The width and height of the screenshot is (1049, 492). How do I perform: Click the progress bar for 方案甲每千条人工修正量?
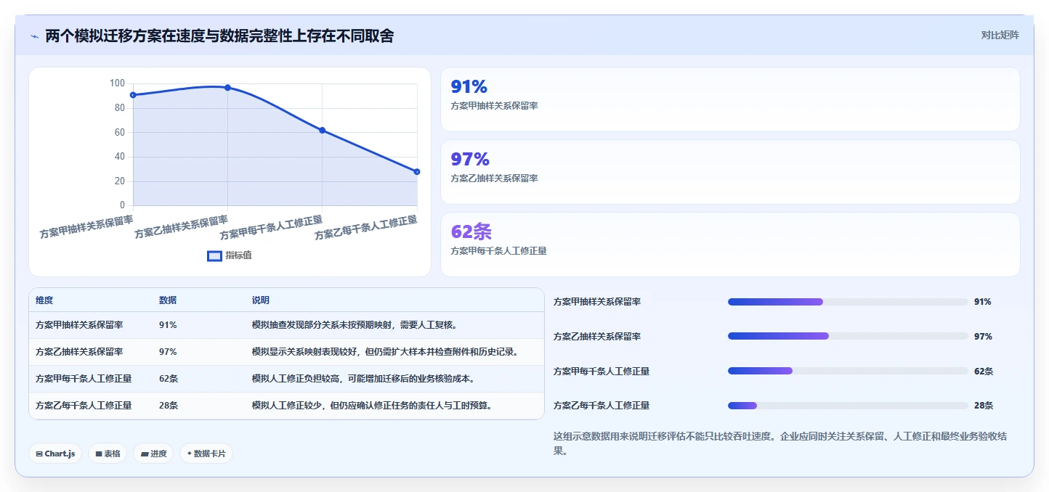[848, 371]
